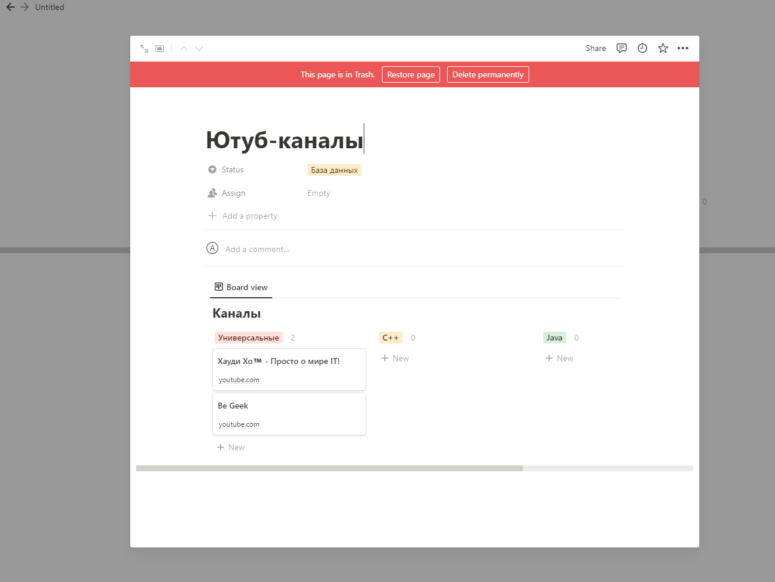Add new card under C++ column
The image size is (775, 582).
395,358
